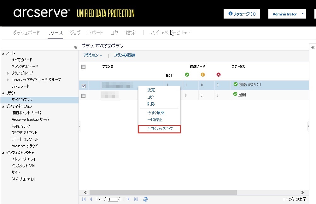Choose 一時停止 from context menu
Screen dimensions: 316x204
point(155,120)
